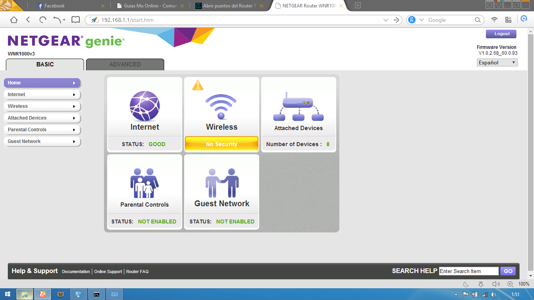
Task: Open the Wireless signal tile icon
Action: point(221,107)
